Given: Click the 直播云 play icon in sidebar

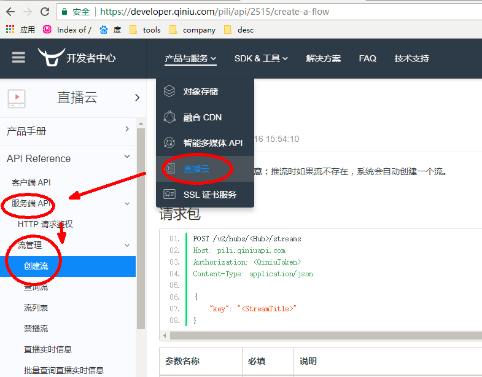Looking at the screenshot, I should pos(17,98).
